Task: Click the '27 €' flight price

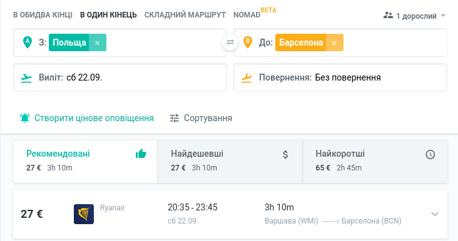Action: (31, 214)
